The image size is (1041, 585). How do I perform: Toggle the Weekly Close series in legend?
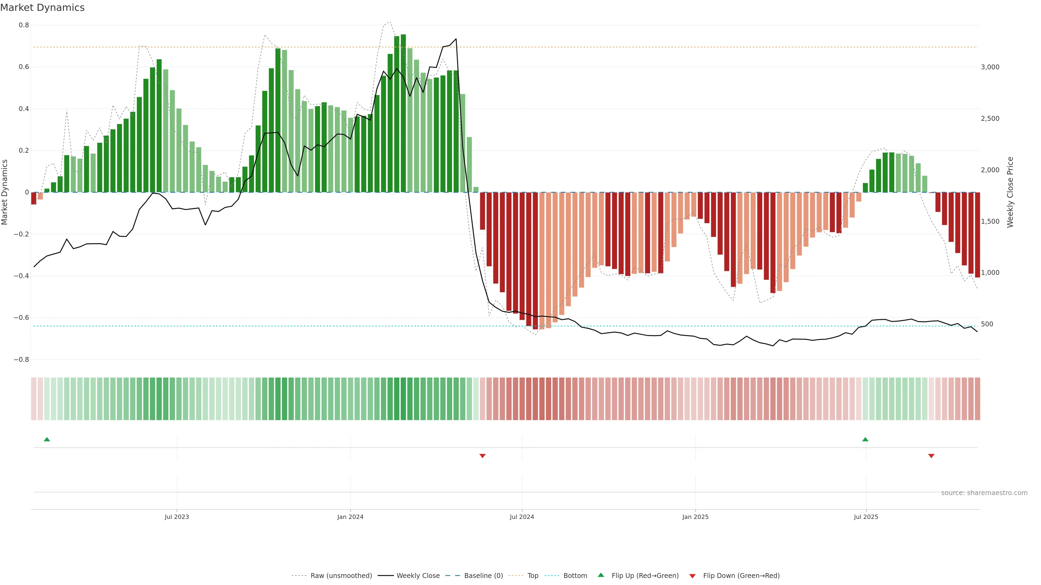(x=418, y=576)
